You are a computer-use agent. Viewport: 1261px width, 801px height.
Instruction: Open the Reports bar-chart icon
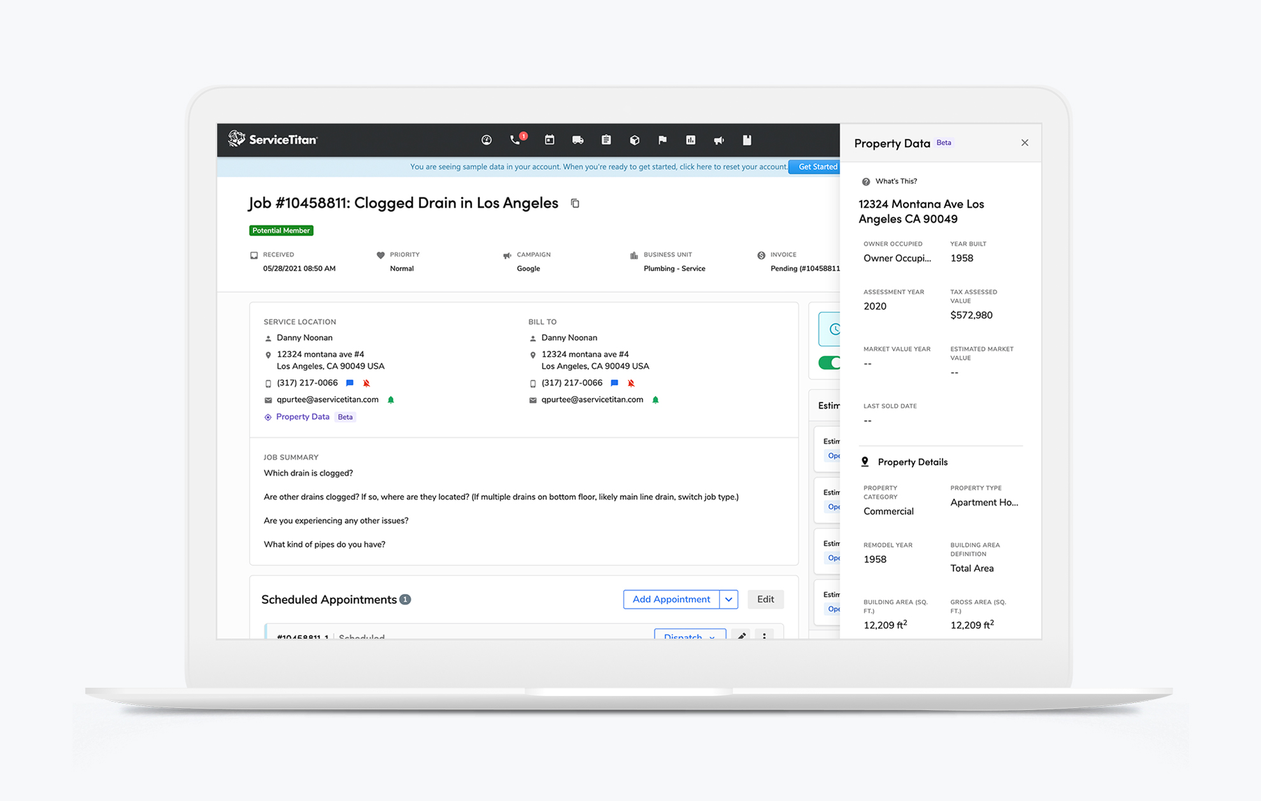[690, 139]
